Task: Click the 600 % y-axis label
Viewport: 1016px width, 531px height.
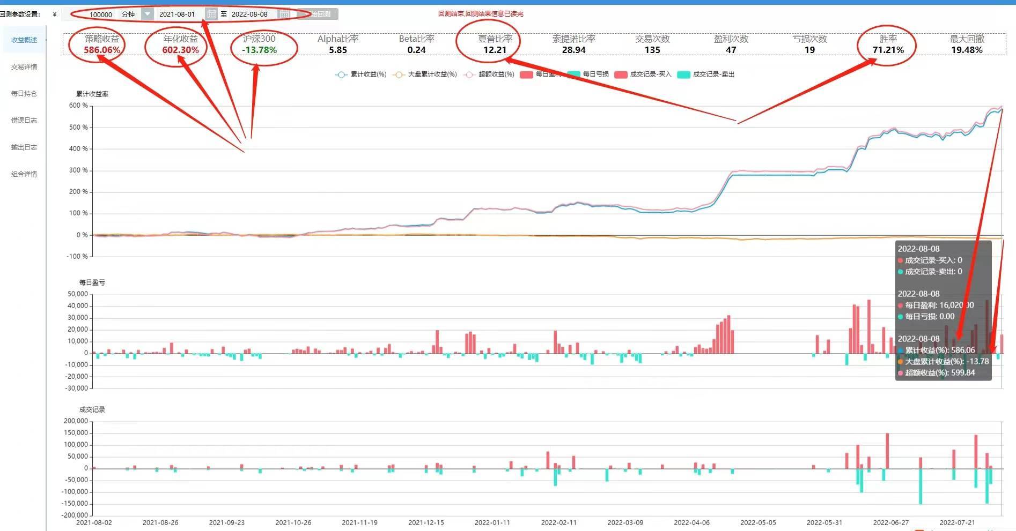Action: [x=78, y=106]
